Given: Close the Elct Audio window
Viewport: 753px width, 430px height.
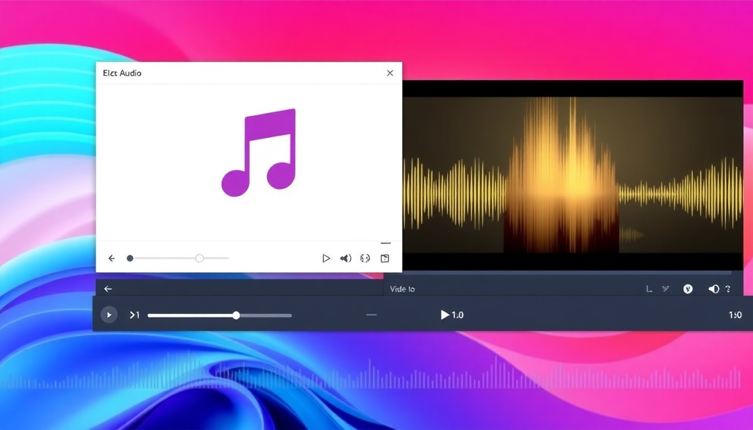Looking at the screenshot, I should click(390, 73).
